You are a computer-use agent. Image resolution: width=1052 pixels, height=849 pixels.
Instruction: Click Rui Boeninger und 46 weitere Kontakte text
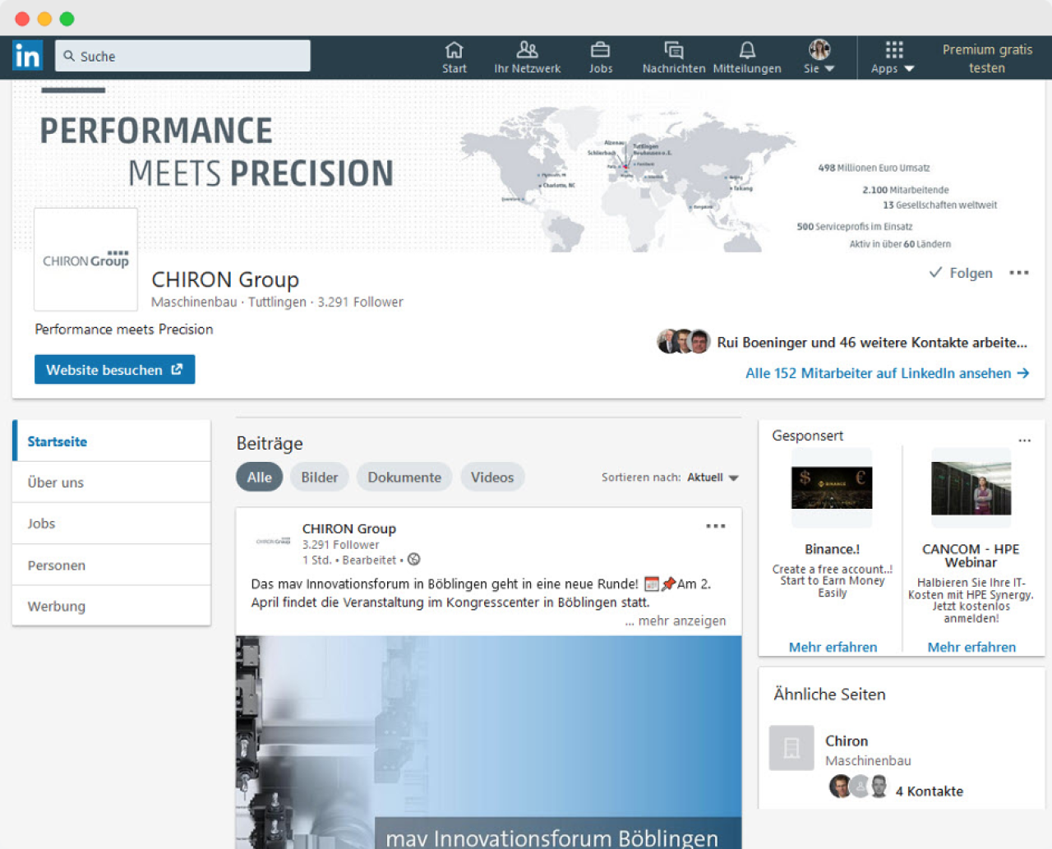click(872, 342)
